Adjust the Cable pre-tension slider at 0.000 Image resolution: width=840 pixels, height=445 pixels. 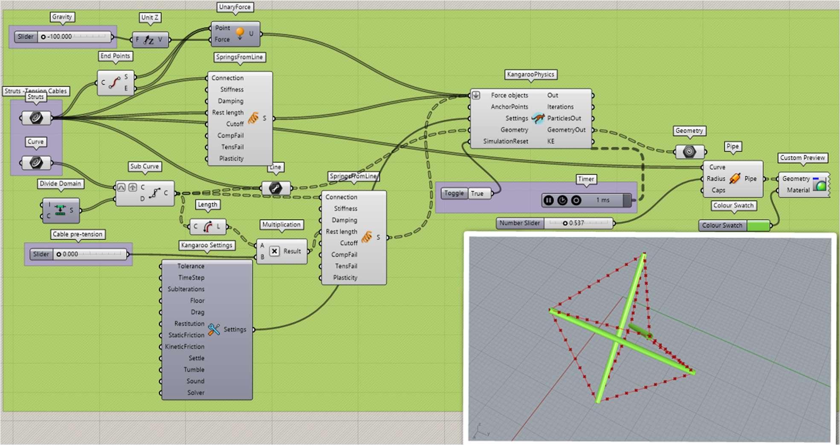tap(90, 254)
